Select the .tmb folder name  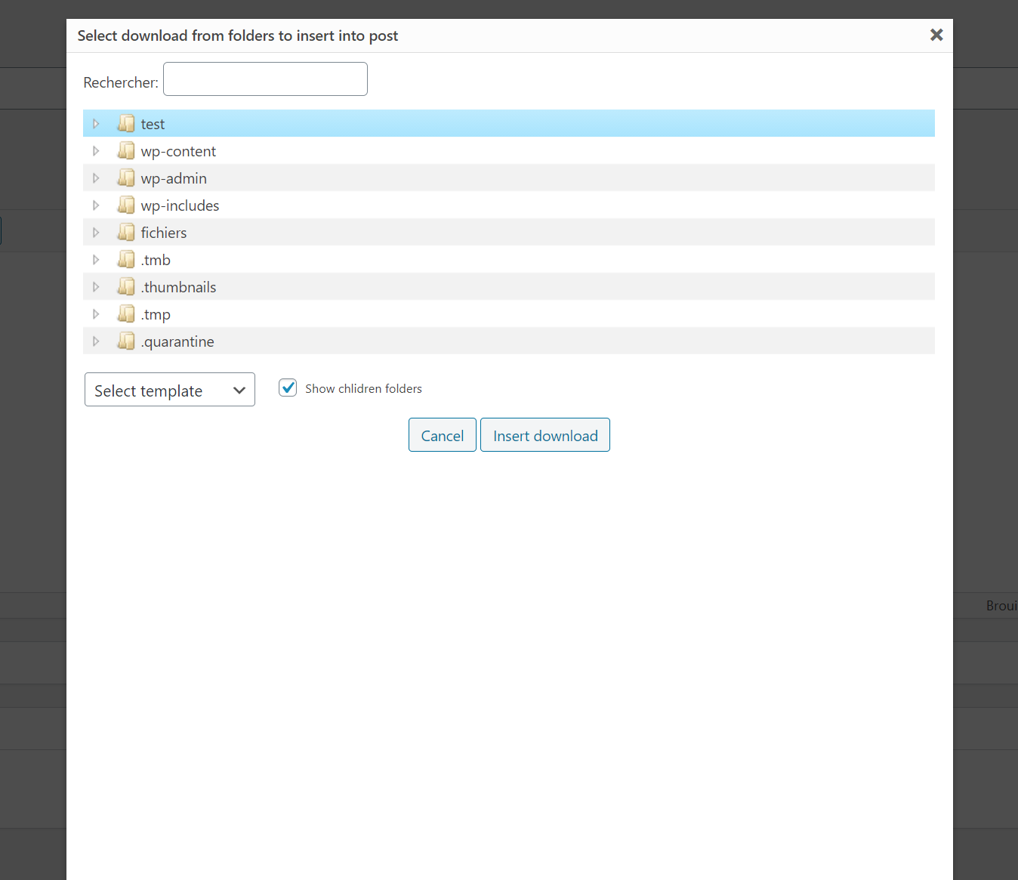[x=156, y=260]
